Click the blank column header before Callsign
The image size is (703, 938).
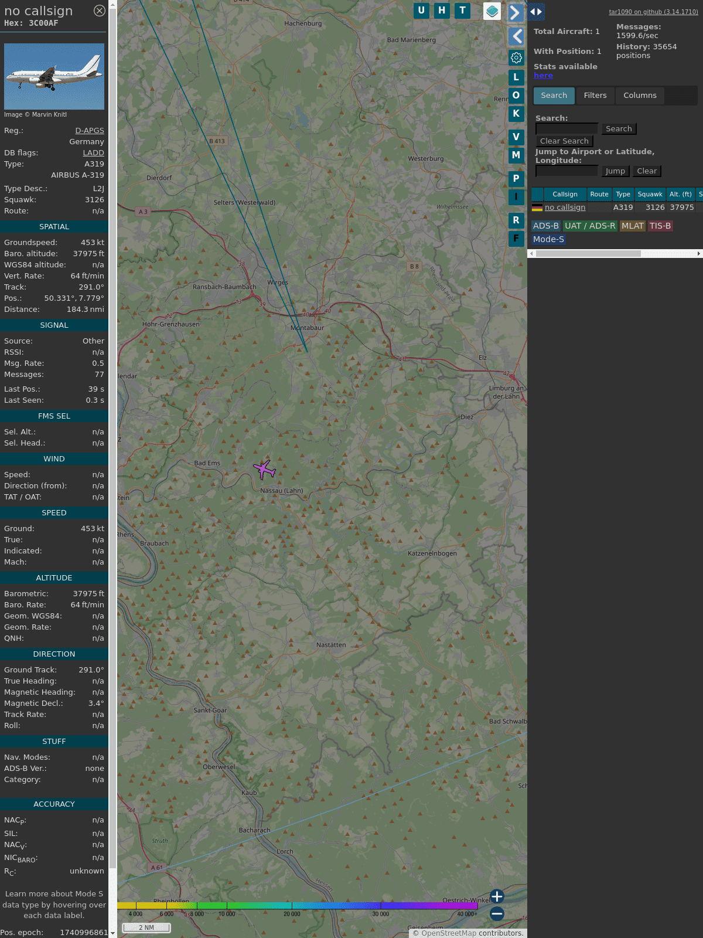(537, 195)
